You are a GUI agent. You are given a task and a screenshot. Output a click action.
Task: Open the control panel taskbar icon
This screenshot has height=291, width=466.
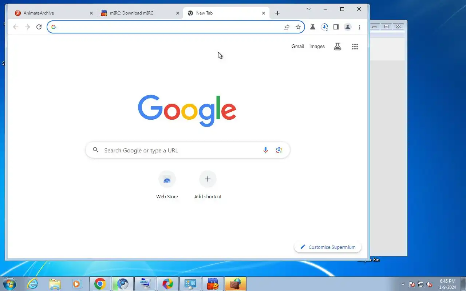190,284
